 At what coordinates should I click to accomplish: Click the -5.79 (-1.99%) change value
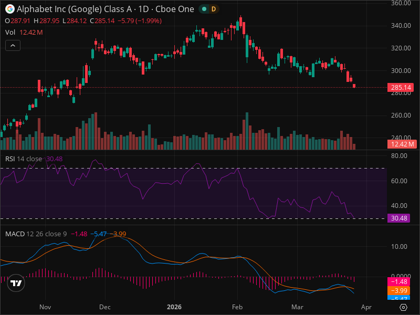tap(140, 21)
